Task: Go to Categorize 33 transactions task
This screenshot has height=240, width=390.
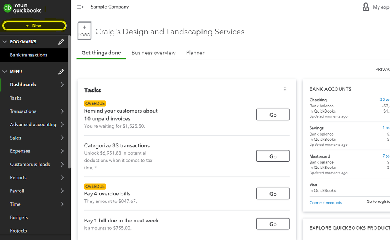Action: [x=273, y=156]
